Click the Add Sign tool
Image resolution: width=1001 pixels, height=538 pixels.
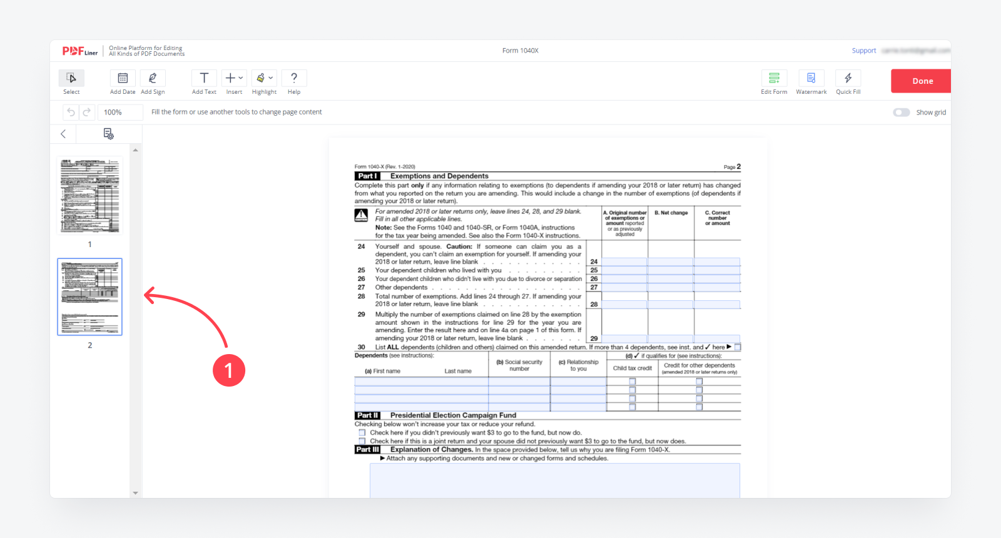coord(153,78)
